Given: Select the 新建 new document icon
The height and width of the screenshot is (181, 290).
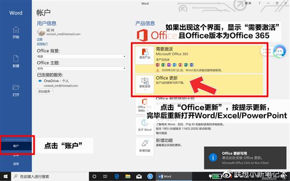Looking at the screenshot, I should tap(16, 61).
